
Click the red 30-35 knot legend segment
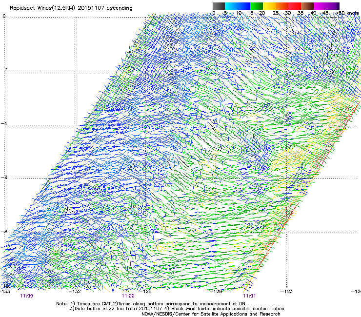pos(295,6)
